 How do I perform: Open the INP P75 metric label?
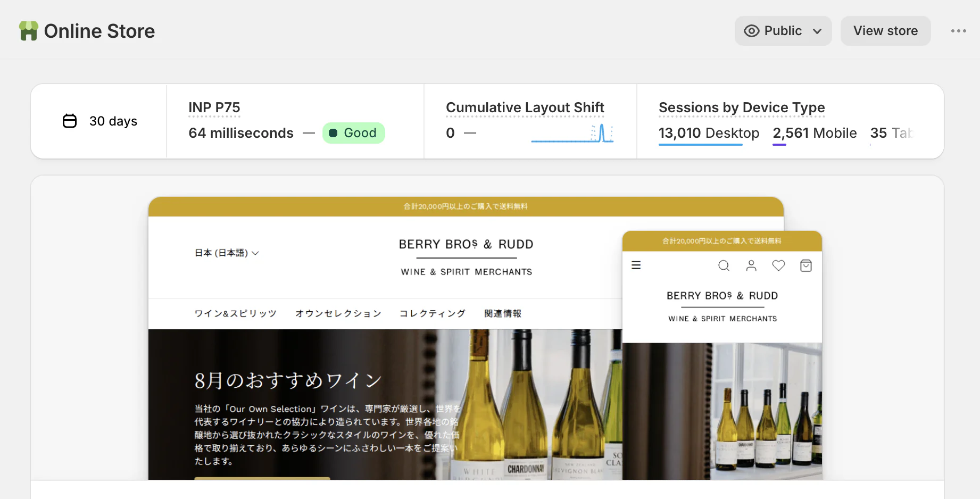[x=214, y=107]
